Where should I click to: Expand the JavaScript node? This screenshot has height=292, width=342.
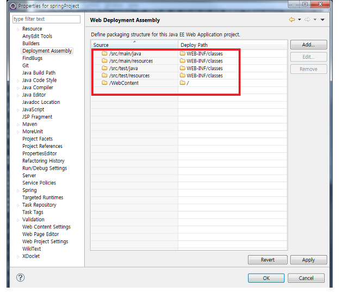18,110
